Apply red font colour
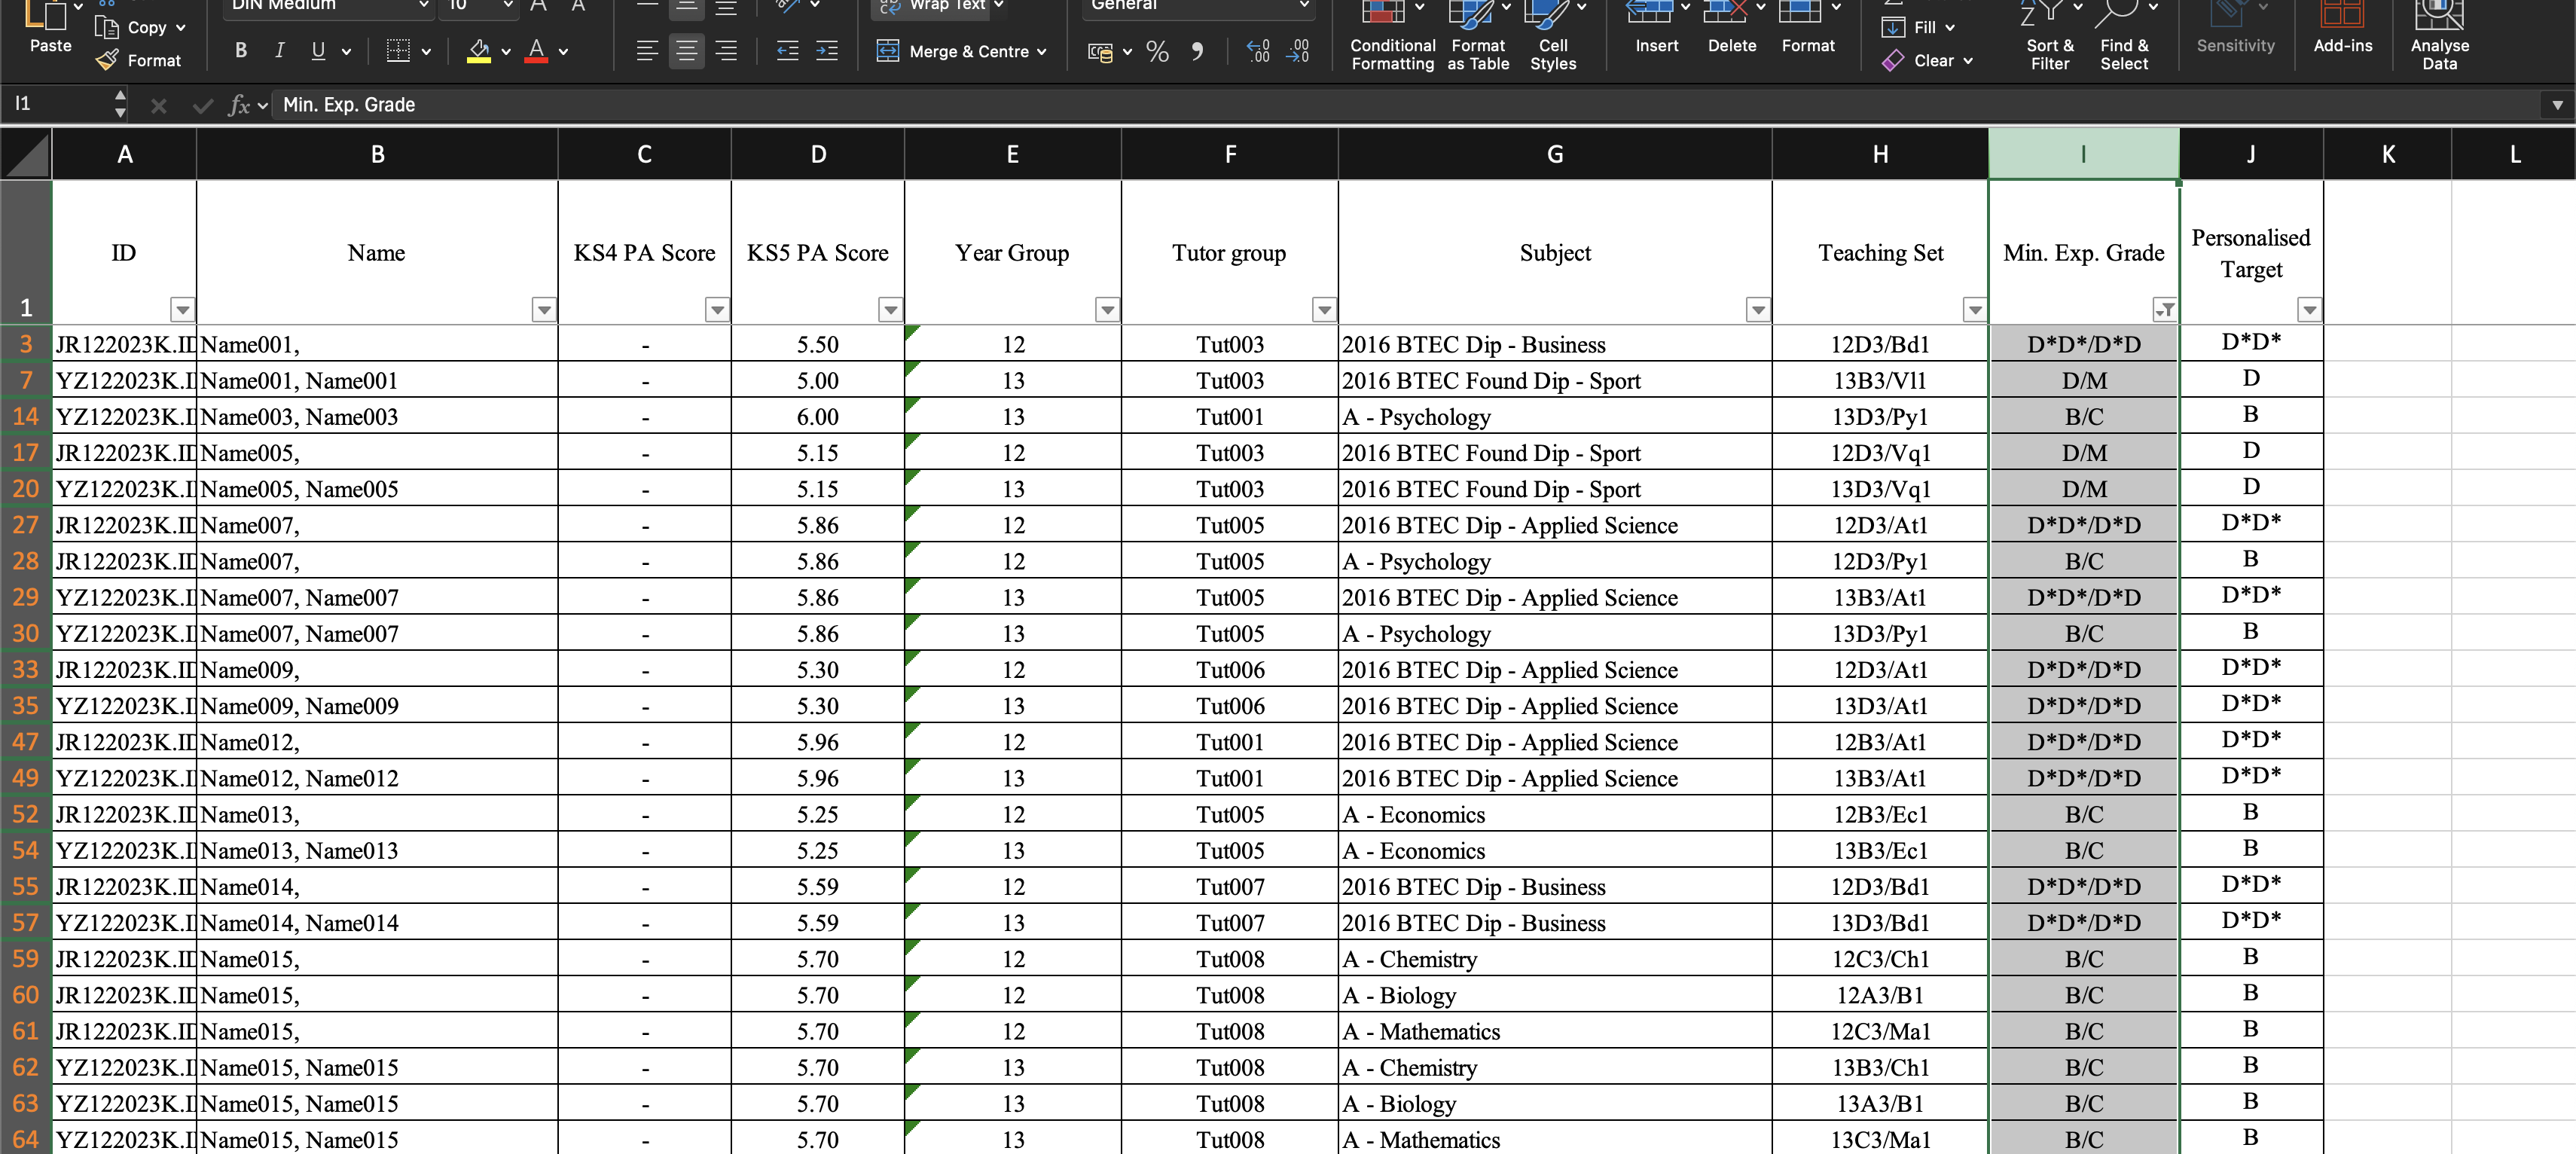Screen dimensions: 2576x1154 point(536,50)
